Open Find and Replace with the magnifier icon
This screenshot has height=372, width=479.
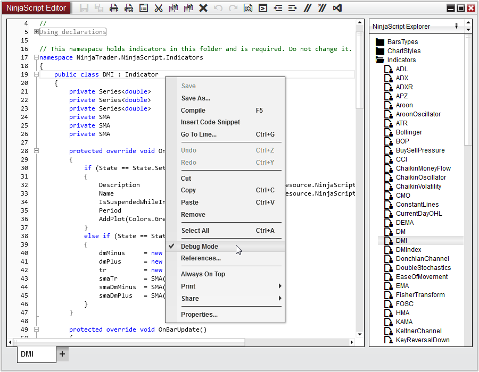(249, 8)
